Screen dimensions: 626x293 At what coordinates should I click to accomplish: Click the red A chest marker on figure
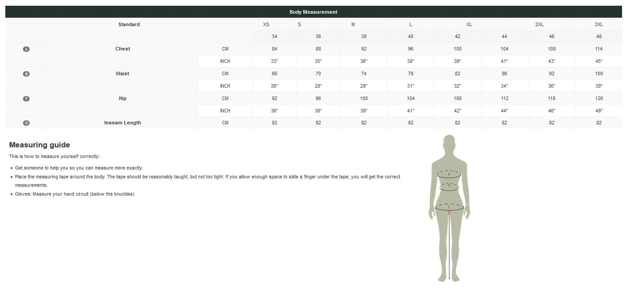point(449,174)
